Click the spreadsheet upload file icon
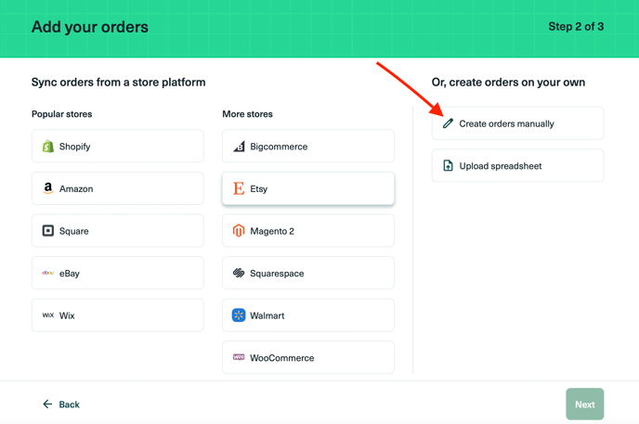 (x=448, y=166)
